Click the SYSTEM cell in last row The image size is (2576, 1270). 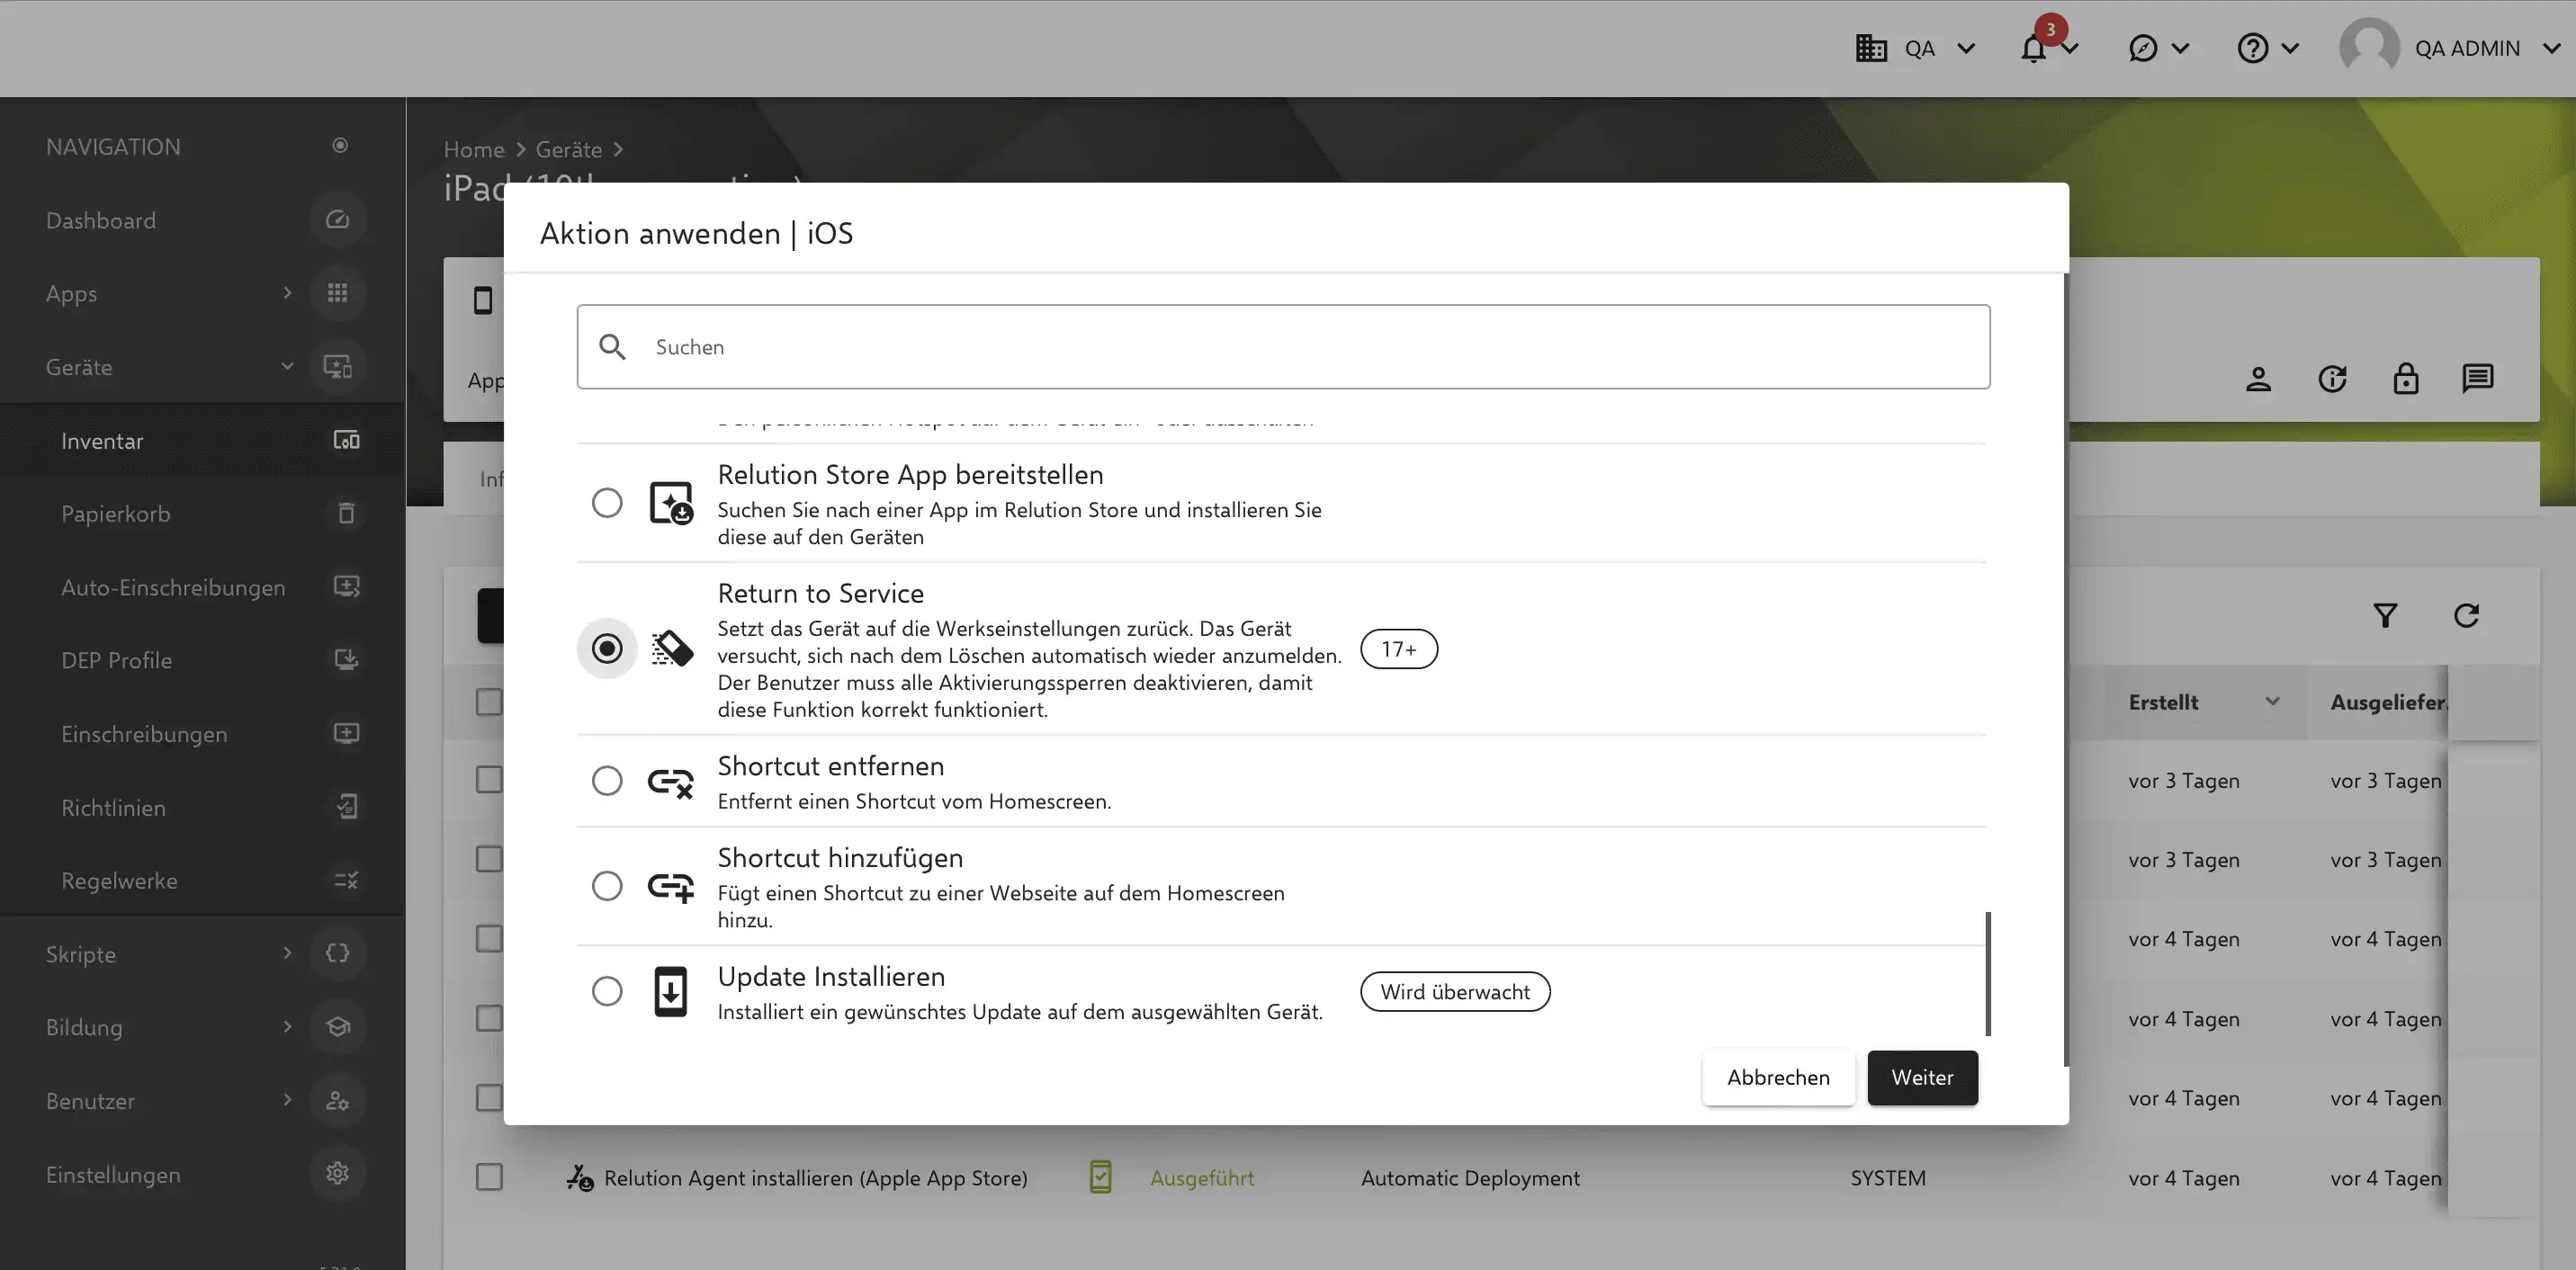[x=1888, y=1178]
